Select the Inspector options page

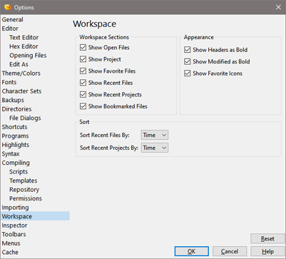click(x=14, y=225)
